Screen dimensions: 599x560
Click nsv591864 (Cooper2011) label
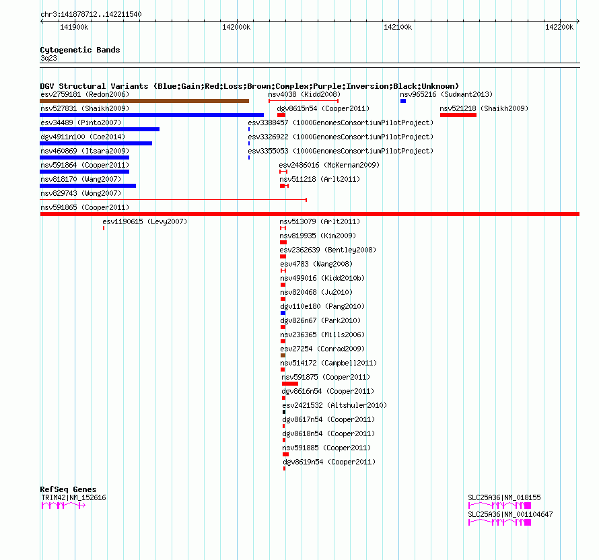[x=85, y=165]
